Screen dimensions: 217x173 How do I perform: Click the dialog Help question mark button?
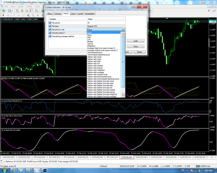tap(134, 7)
